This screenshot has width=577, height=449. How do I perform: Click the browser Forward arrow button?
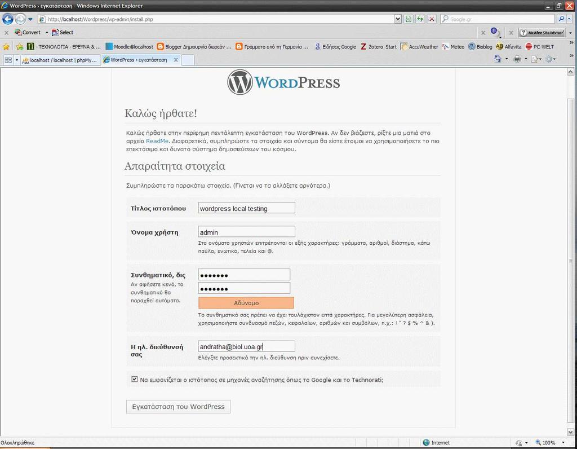(x=20, y=19)
